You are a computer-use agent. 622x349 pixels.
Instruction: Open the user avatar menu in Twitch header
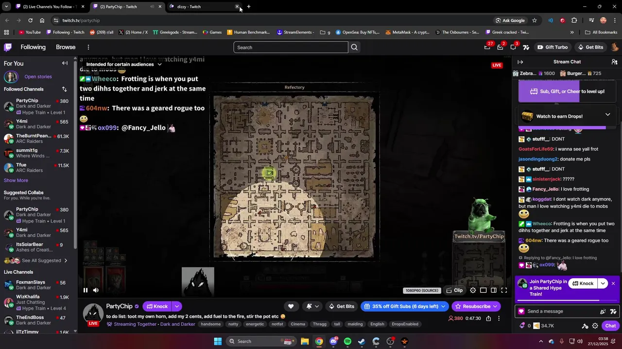coord(614,47)
